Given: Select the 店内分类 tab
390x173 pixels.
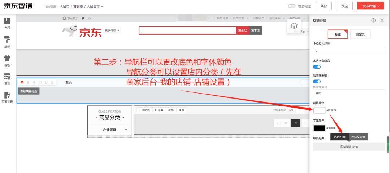Looking at the screenshot, I should tap(339, 137).
